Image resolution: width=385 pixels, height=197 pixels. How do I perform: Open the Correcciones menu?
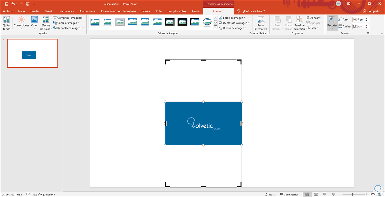(22, 23)
